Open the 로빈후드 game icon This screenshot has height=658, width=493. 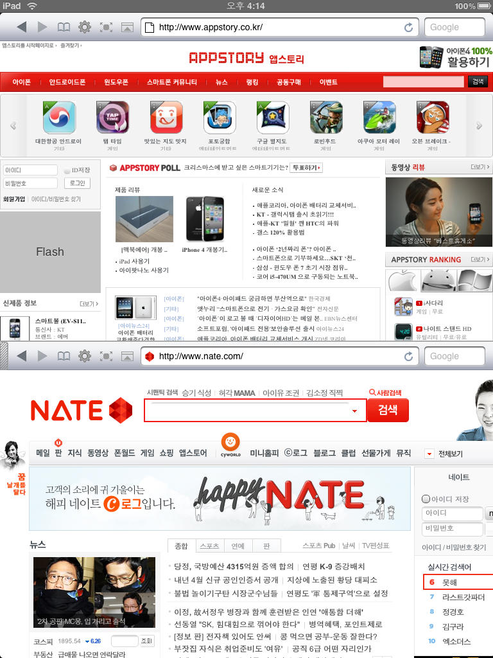pos(325,118)
